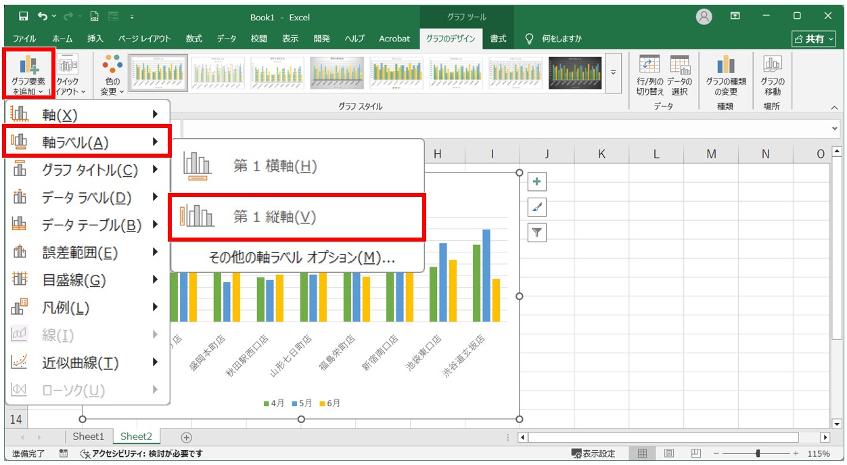Select the dark background chart style thumbnail
The image size is (847, 465).
[x=575, y=72]
